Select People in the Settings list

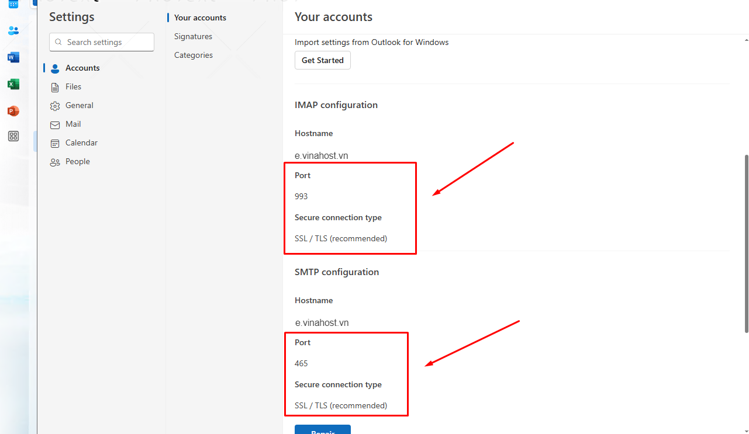[77, 161]
